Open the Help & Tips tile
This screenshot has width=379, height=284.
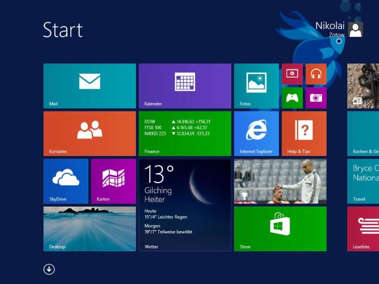pyautogui.click(x=304, y=134)
